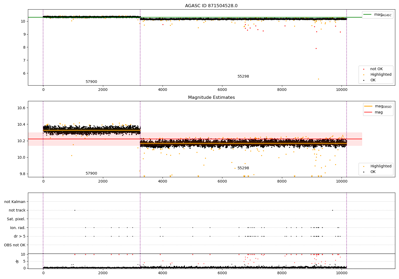Click the lone red outlier near magnitude 7.9
This screenshot has height=279, width=399.
click(316, 48)
